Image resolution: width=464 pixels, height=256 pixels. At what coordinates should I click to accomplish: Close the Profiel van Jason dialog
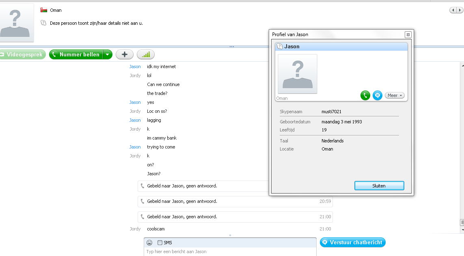408,34
